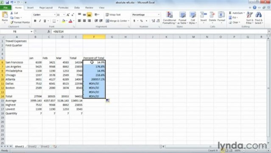Screen dimensions: 271x153
Task: Select the Format Painter brush
Action: 12,23
